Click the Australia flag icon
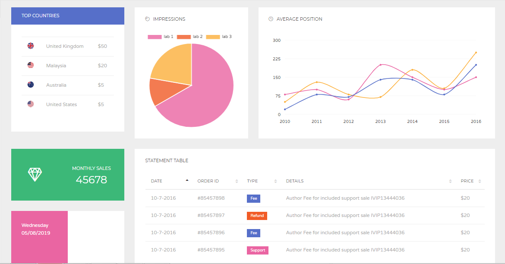 point(31,85)
